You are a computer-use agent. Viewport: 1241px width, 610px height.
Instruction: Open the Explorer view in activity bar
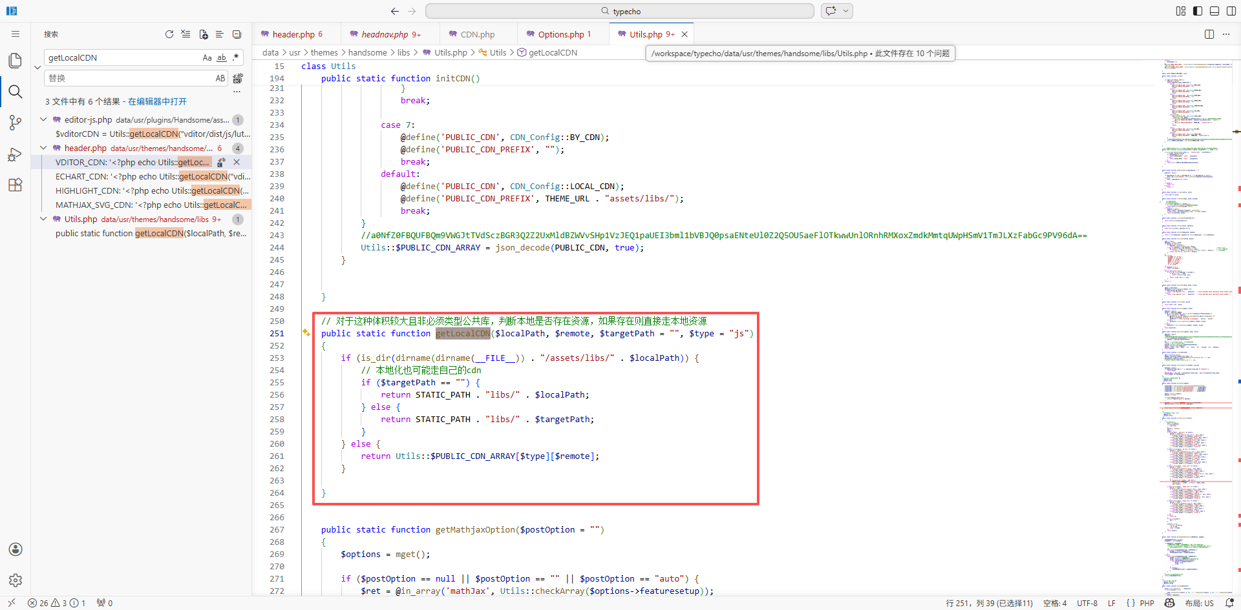[16, 60]
